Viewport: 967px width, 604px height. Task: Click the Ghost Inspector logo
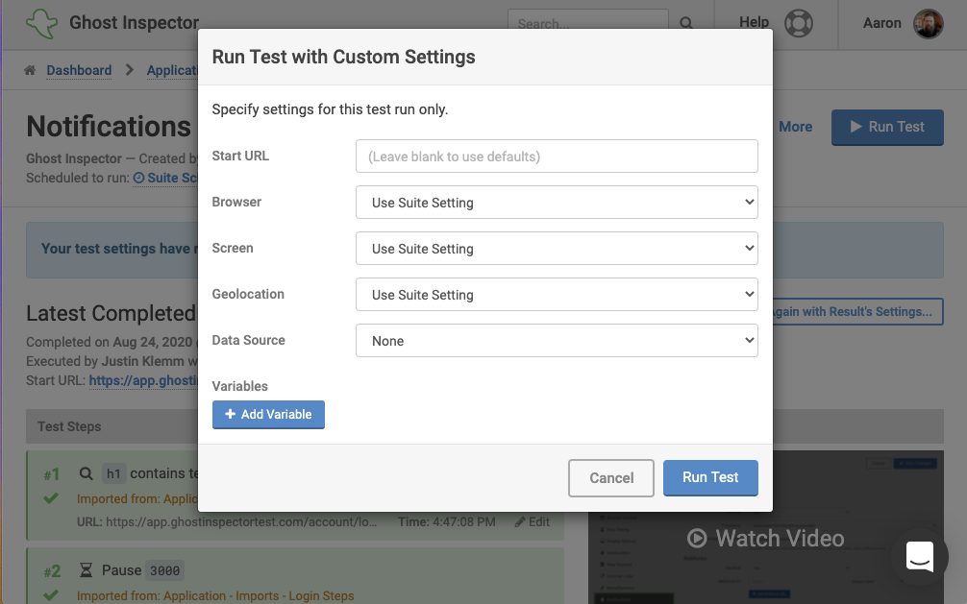click(41, 22)
